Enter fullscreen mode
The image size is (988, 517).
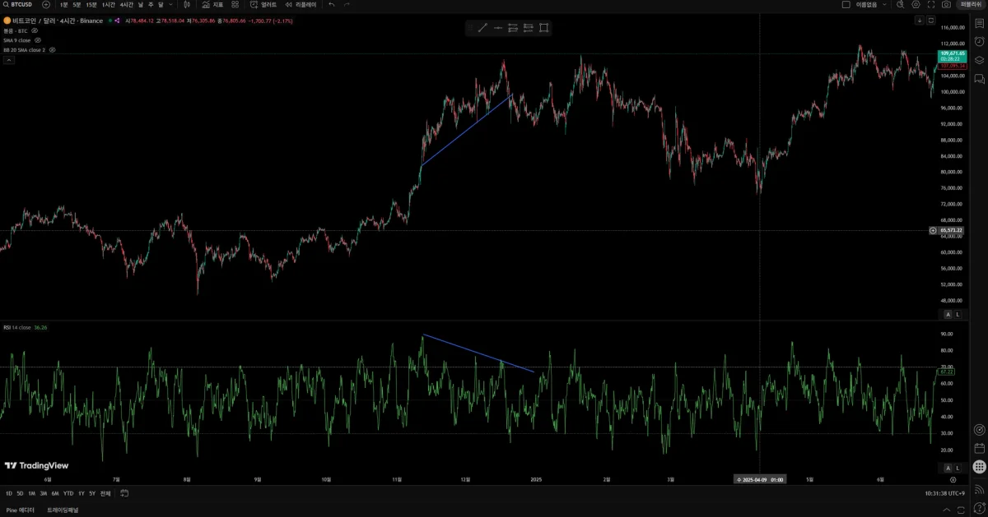pos(931,4)
